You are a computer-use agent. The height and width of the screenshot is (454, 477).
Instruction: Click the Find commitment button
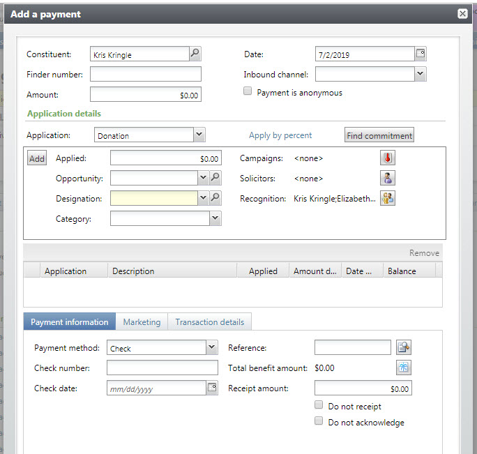(x=379, y=135)
